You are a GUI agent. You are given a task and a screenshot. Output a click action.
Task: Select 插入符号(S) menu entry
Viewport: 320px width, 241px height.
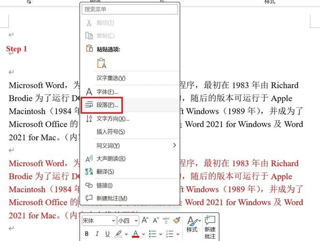coord(129,132)
